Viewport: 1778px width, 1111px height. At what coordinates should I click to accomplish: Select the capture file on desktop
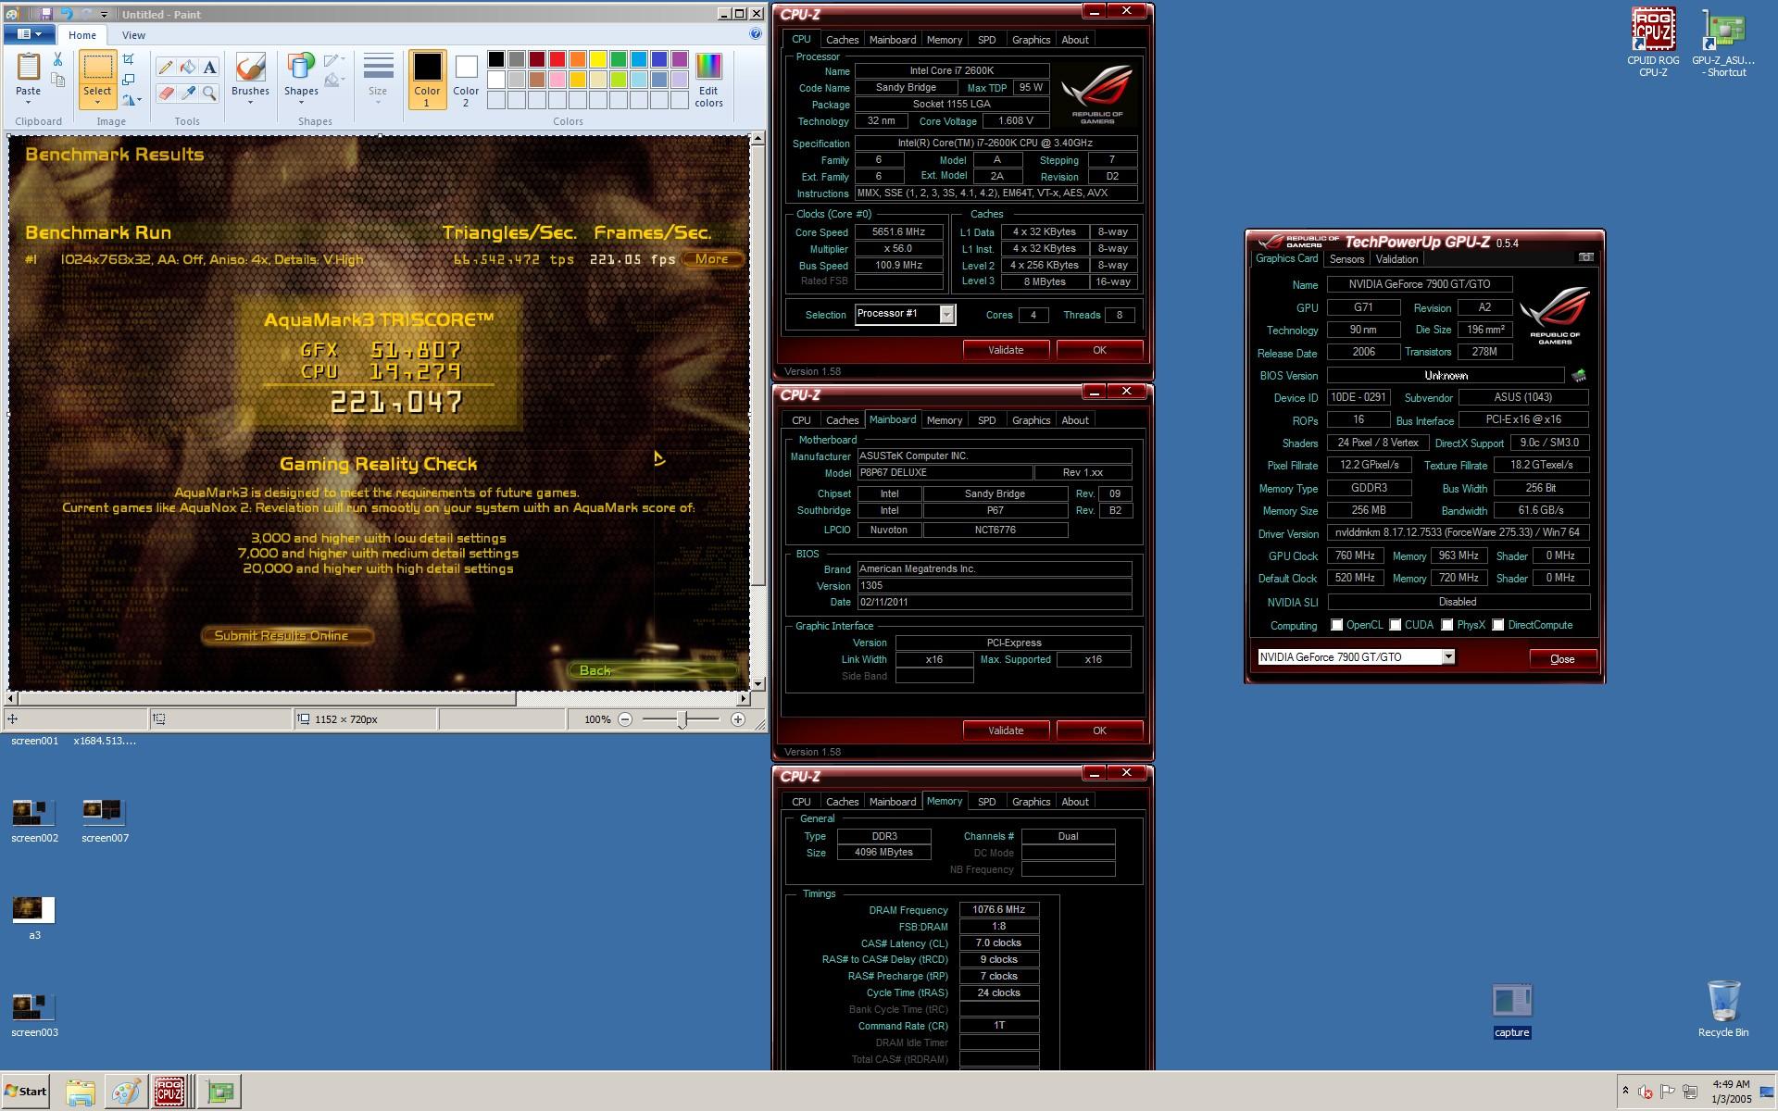click(1511, 1011)
